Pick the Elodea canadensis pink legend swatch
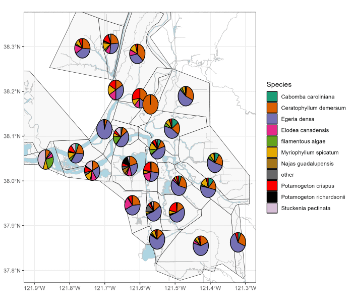The width and height of the screenshot is (353, 303). point(272,130)
